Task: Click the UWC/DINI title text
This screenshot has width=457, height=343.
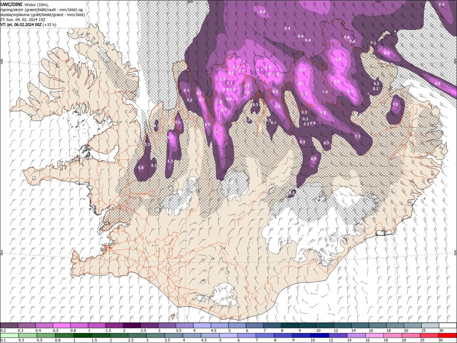Action: tap(11, 4)
